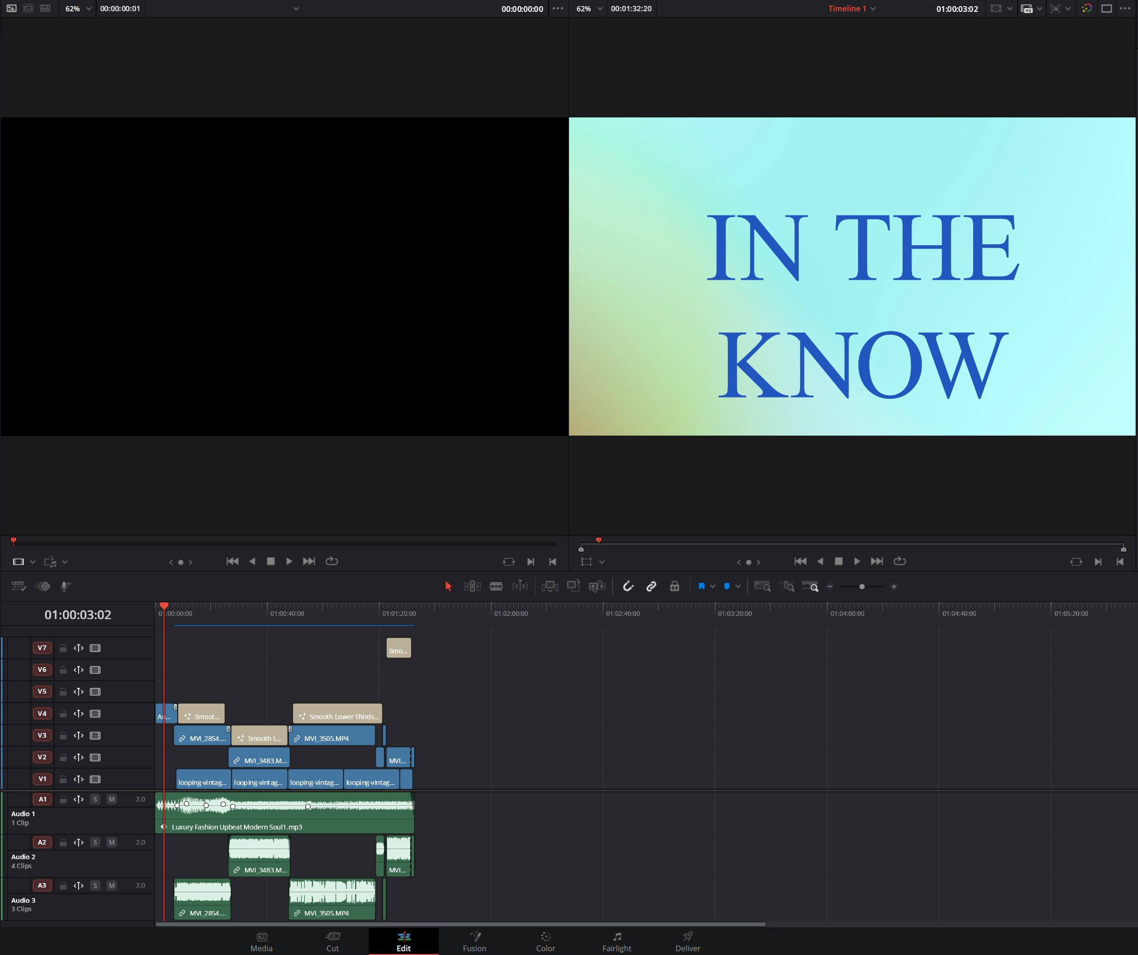
Task: Click the Custom Zoom icon
Action: pos(810,586)
